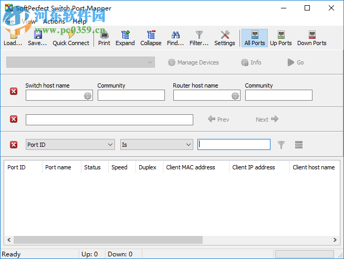Open the View menu
The height and width of the screenshot is (259, 344).
(x=28, y=21)
